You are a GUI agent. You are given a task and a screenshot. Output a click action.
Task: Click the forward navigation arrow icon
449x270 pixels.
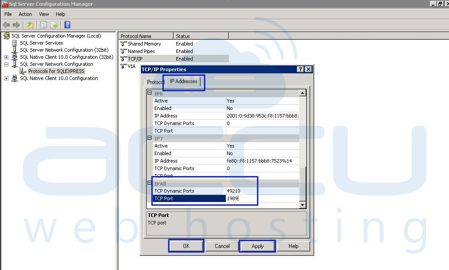[16, 25]
